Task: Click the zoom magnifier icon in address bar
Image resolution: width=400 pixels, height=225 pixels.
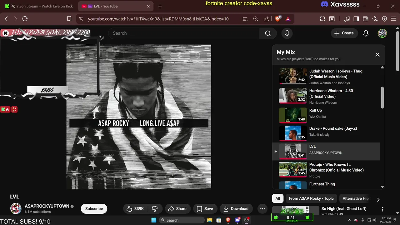Action: [256, 19]
